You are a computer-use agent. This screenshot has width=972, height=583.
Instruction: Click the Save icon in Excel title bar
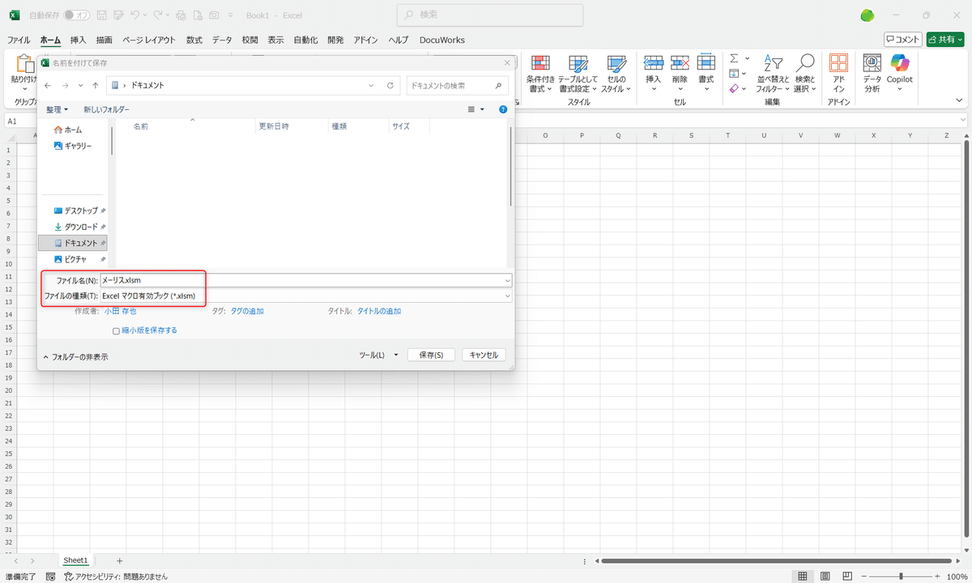click(101, 15)
